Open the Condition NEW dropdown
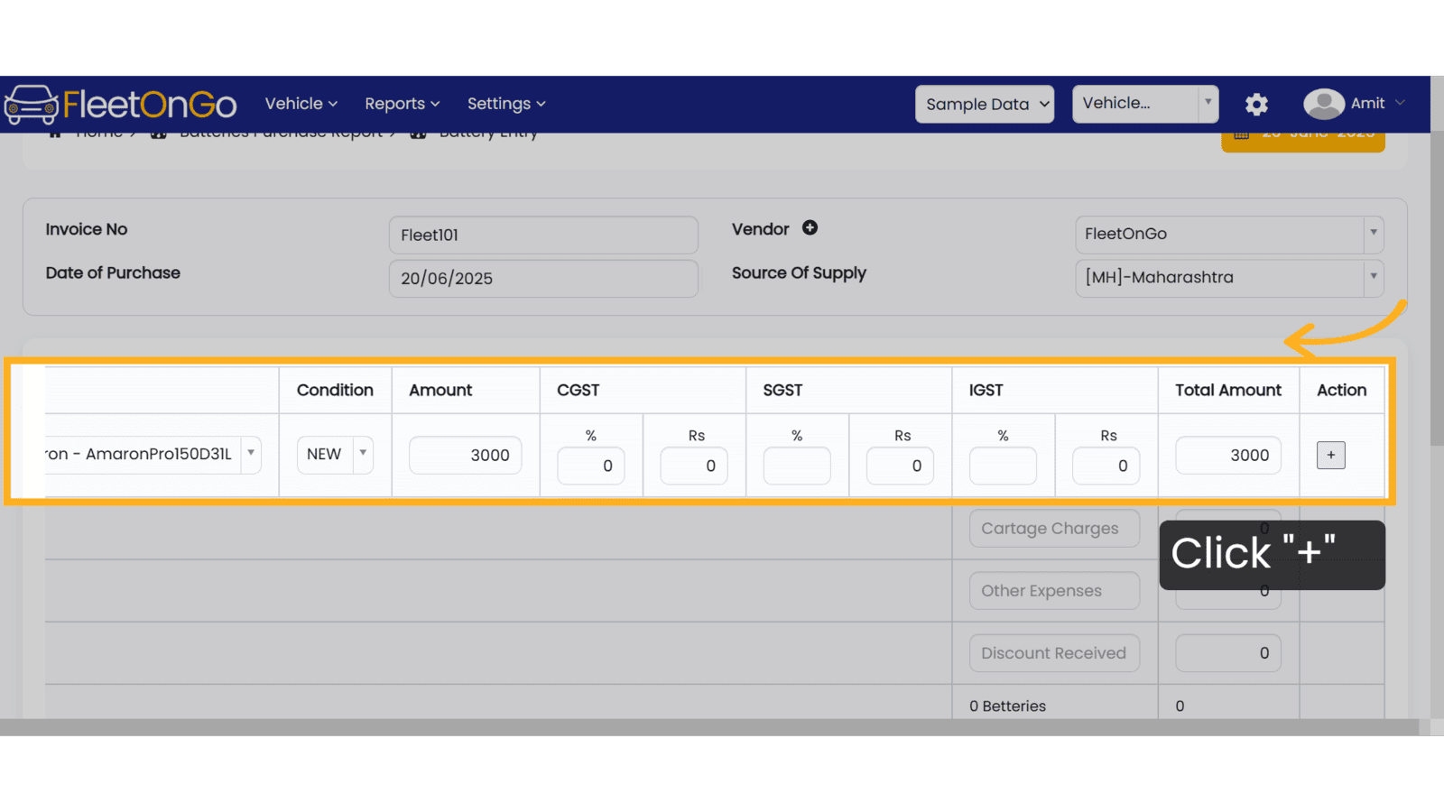The height and width of the screenshot is (812, 1444). click(335, 454)
